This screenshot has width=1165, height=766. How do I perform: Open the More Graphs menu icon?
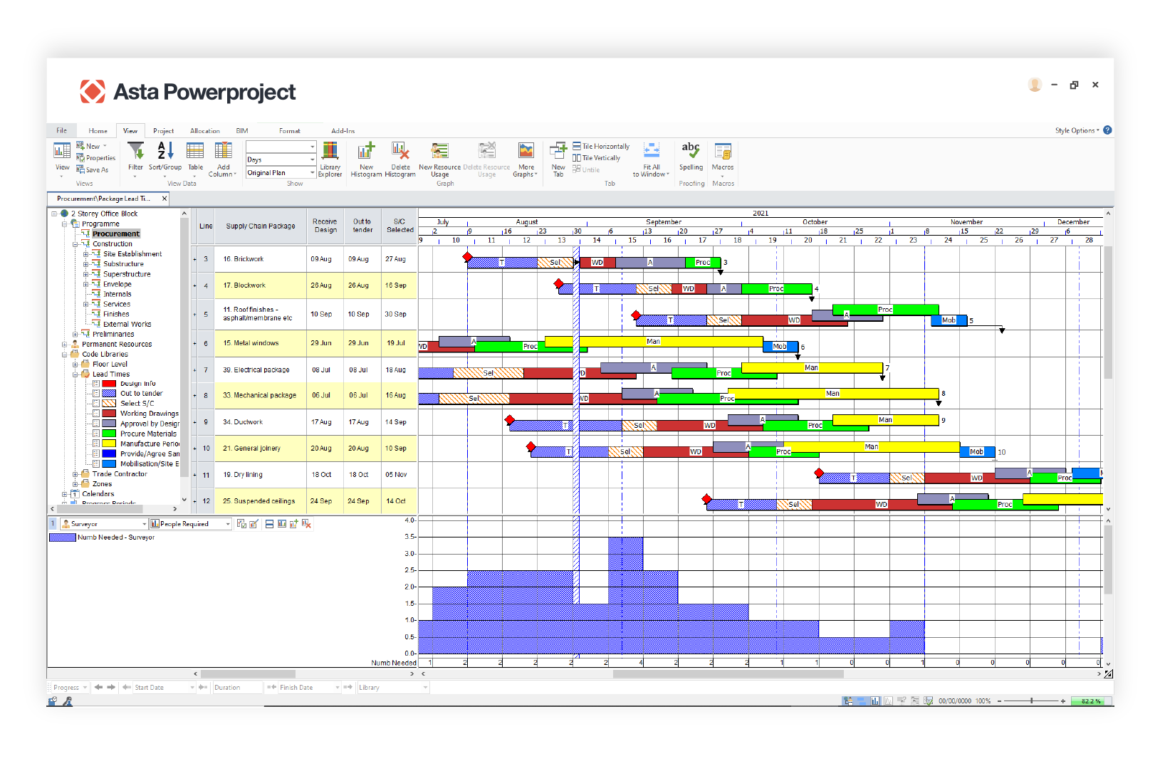point(526,150)
